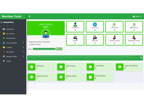This screenshot has width=144, height=108.
Task: Click the New Member plus icon
Action: click(4, 38)
